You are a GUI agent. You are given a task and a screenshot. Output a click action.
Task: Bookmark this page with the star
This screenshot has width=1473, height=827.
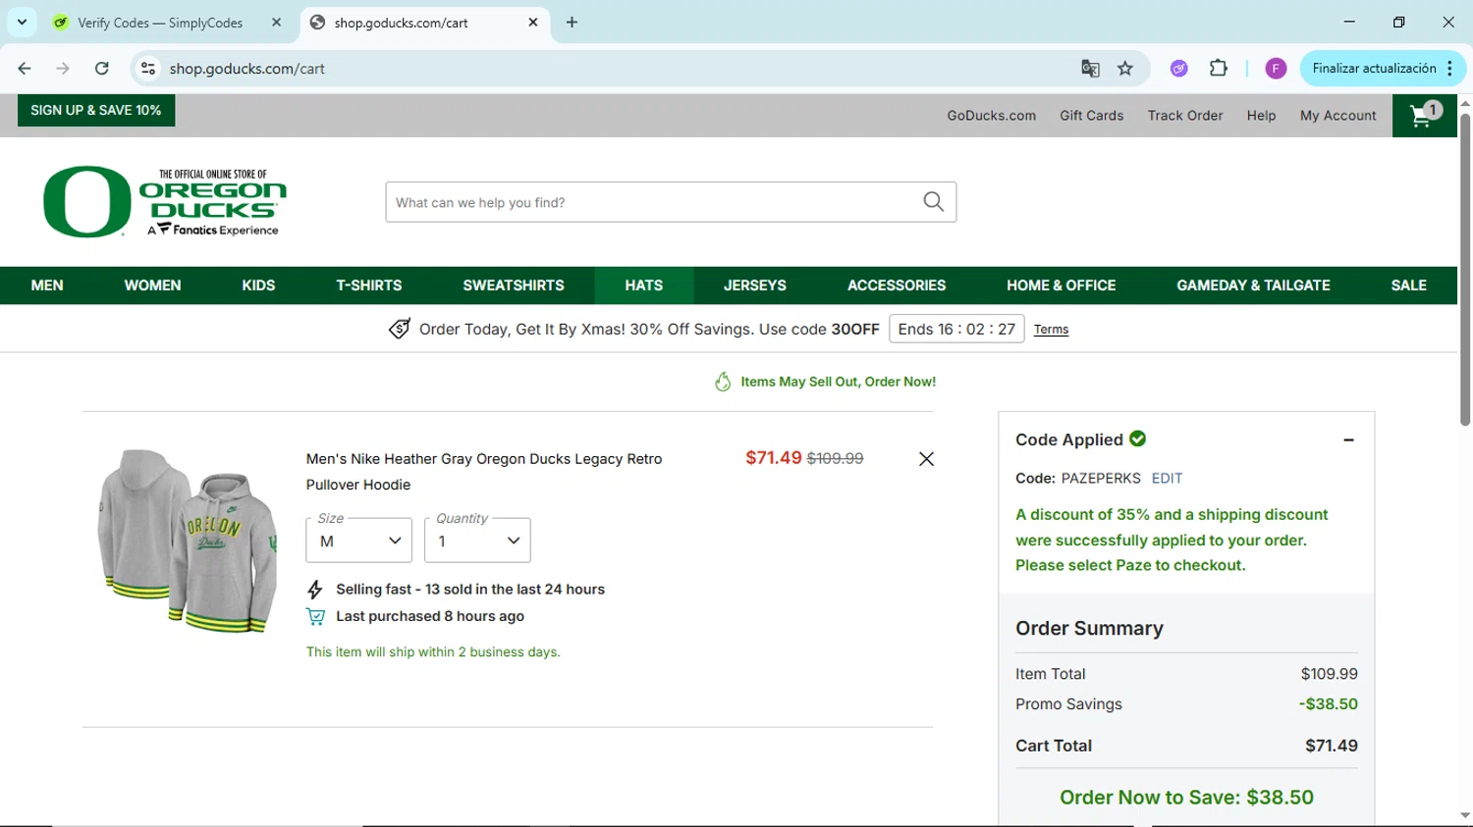click(1125, 69)
